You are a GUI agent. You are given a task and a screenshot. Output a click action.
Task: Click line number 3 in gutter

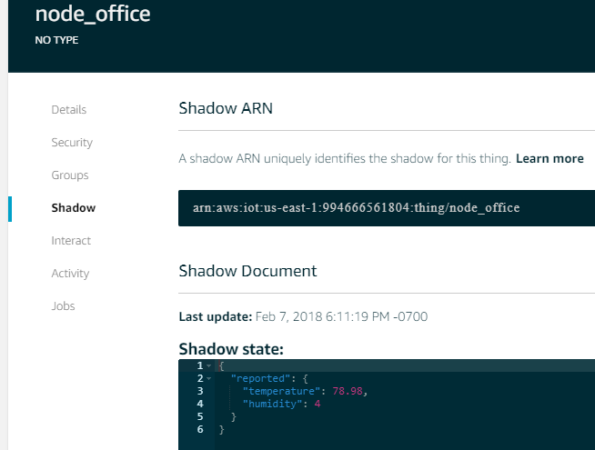pos(200,391)
